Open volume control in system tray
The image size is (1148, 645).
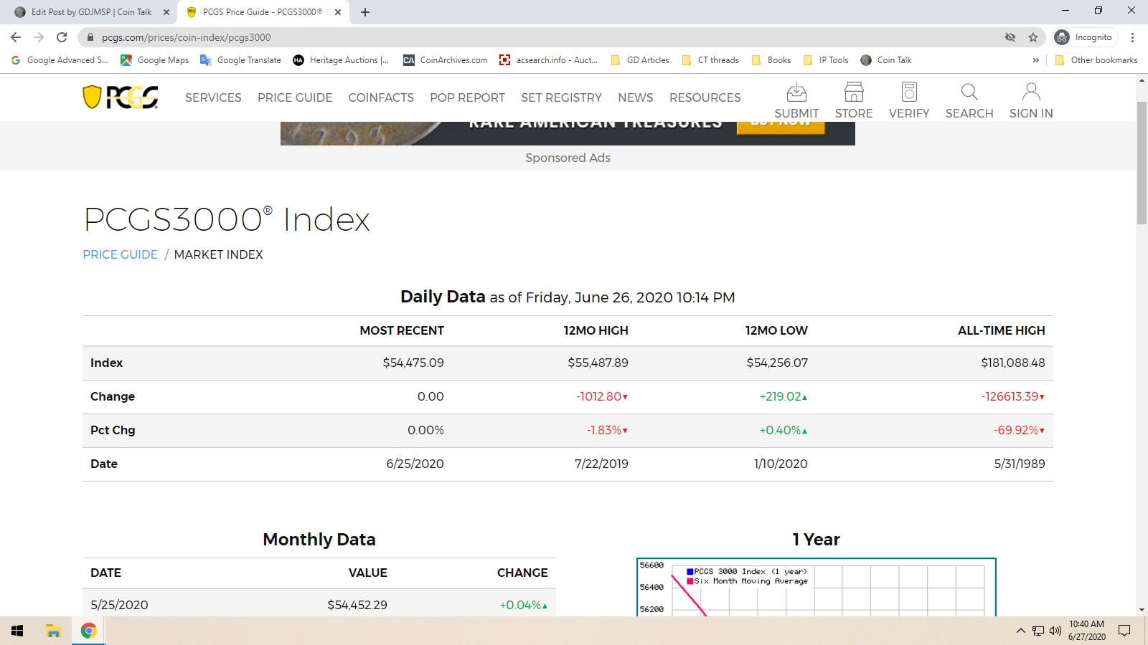[x=1055, y=631]
